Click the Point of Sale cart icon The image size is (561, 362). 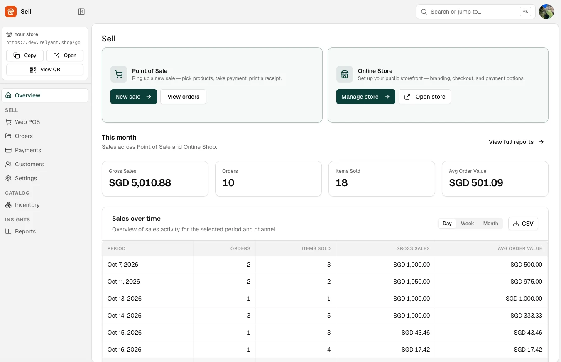(119, 74)
